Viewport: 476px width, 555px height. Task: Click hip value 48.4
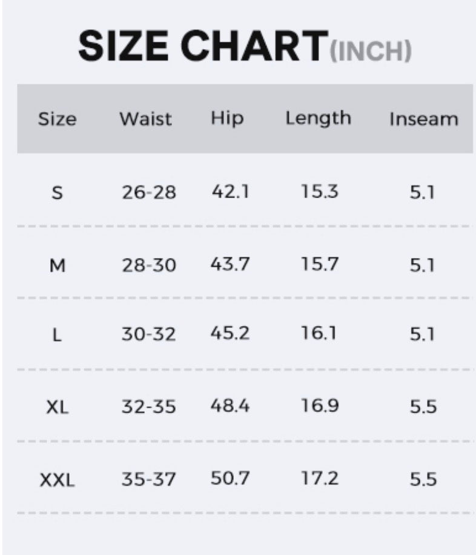click(x=230, y=405)
